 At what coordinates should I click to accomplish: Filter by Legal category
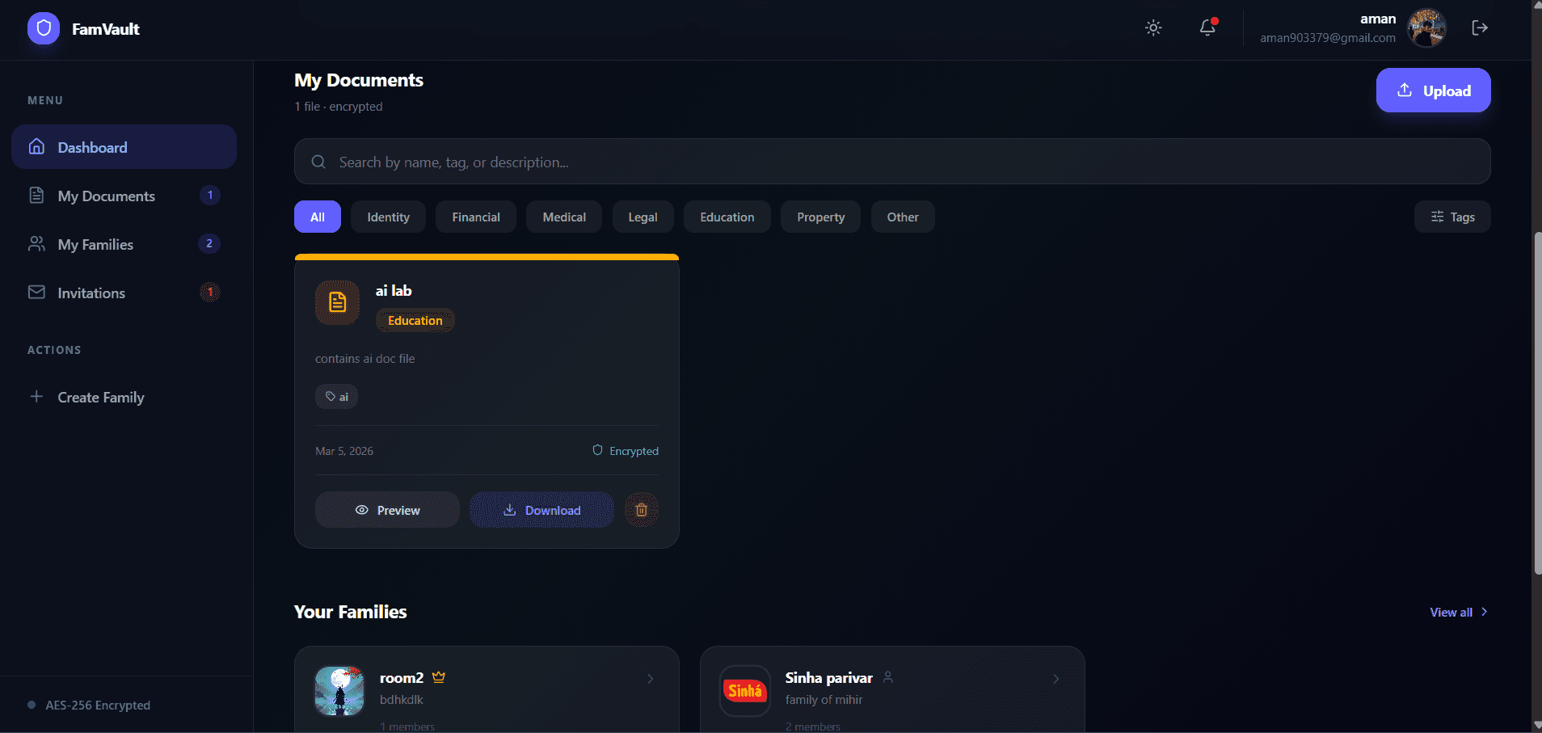[x=642, y=217]
